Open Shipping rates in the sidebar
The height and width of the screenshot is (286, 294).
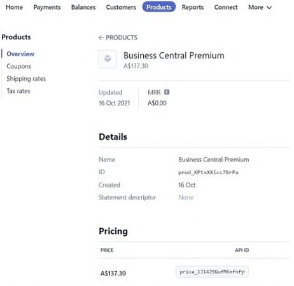pos(26,79)
